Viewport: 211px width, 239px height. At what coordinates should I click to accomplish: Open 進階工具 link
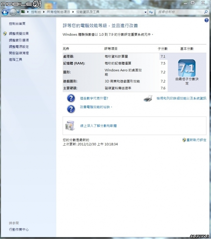coord(15,60)
